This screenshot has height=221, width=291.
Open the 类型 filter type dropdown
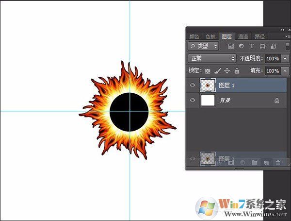pos(203,46)
